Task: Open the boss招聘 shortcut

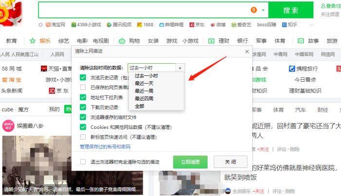Action: 266,25
